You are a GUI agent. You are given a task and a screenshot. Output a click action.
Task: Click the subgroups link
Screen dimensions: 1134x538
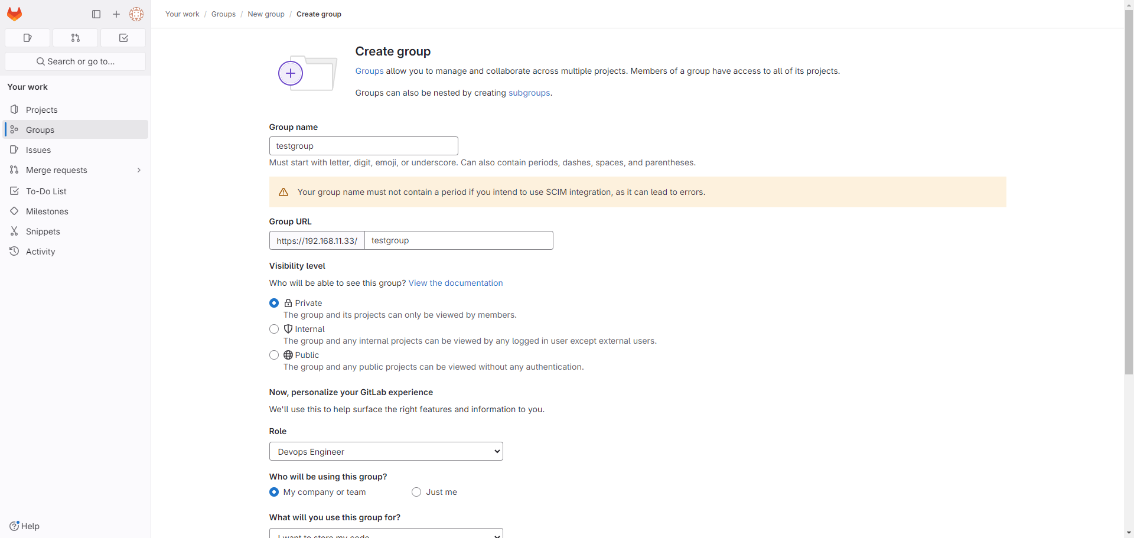529,93
